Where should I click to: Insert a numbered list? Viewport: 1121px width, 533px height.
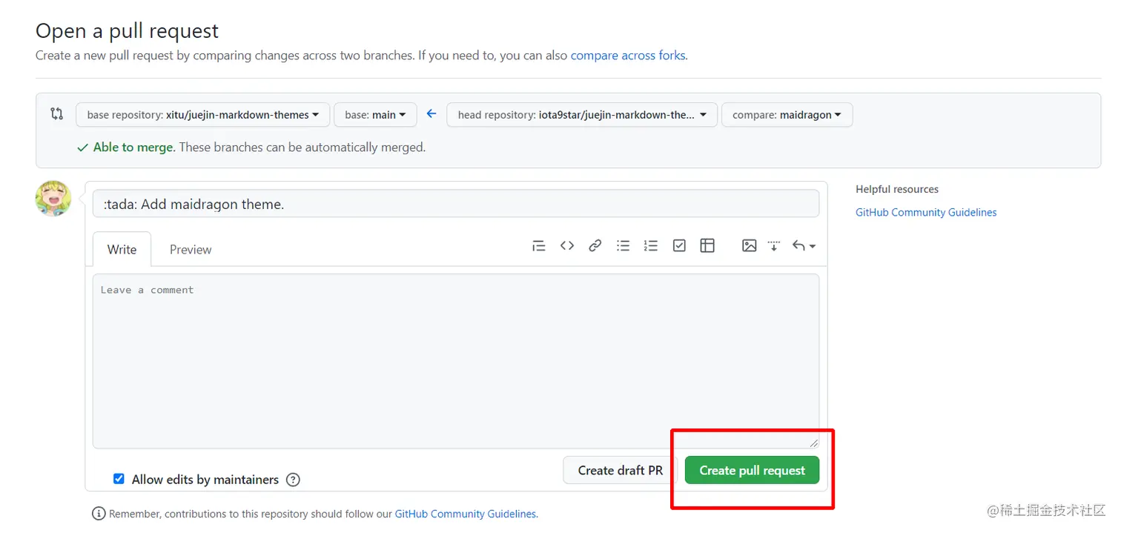pyautogui.click(x=651, y=246)
